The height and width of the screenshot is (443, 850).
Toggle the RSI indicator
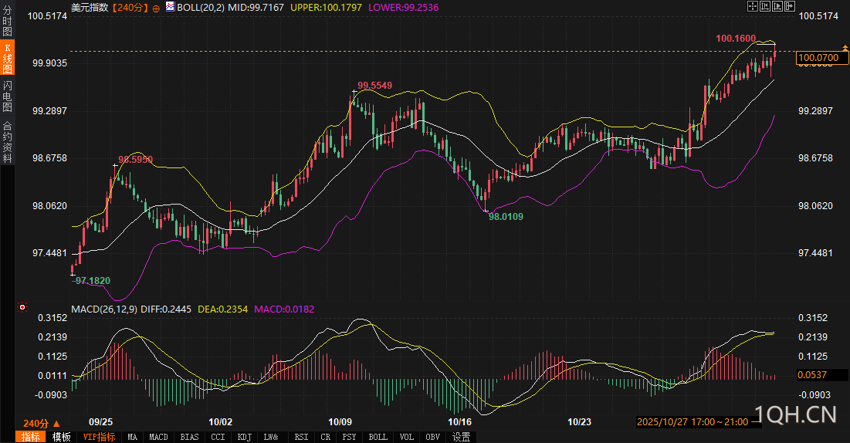tap(301, 437)
